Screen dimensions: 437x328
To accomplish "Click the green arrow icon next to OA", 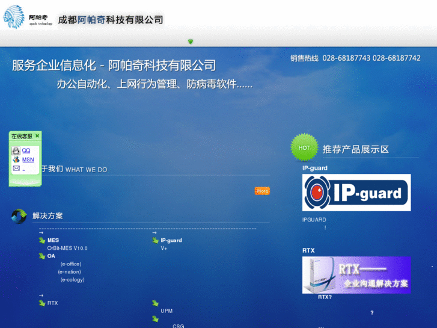I will point(42,256).
